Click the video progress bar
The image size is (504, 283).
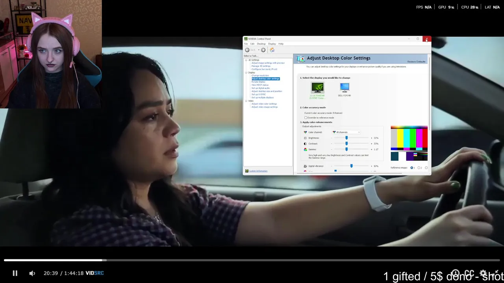click(252, 260)
